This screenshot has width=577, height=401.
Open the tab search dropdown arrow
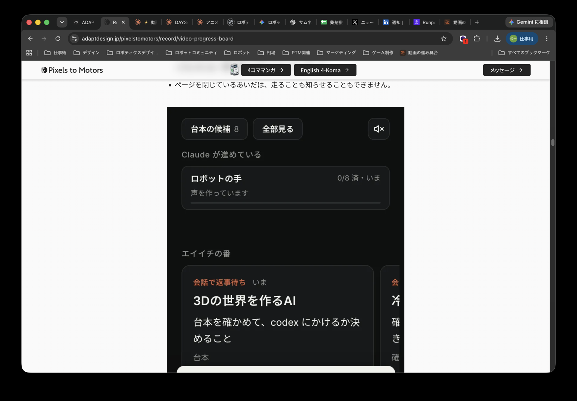[x=62, y=22]
